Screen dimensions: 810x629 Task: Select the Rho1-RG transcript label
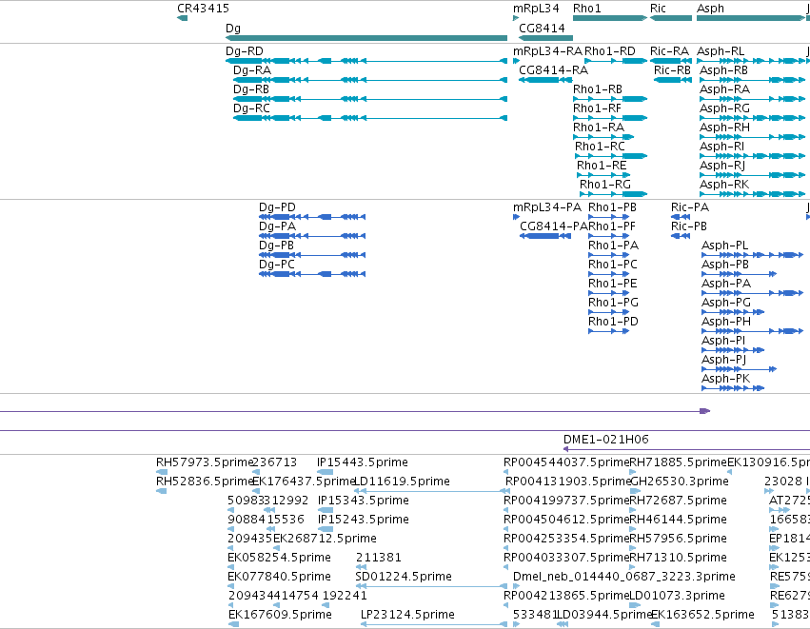click(605, 185)
